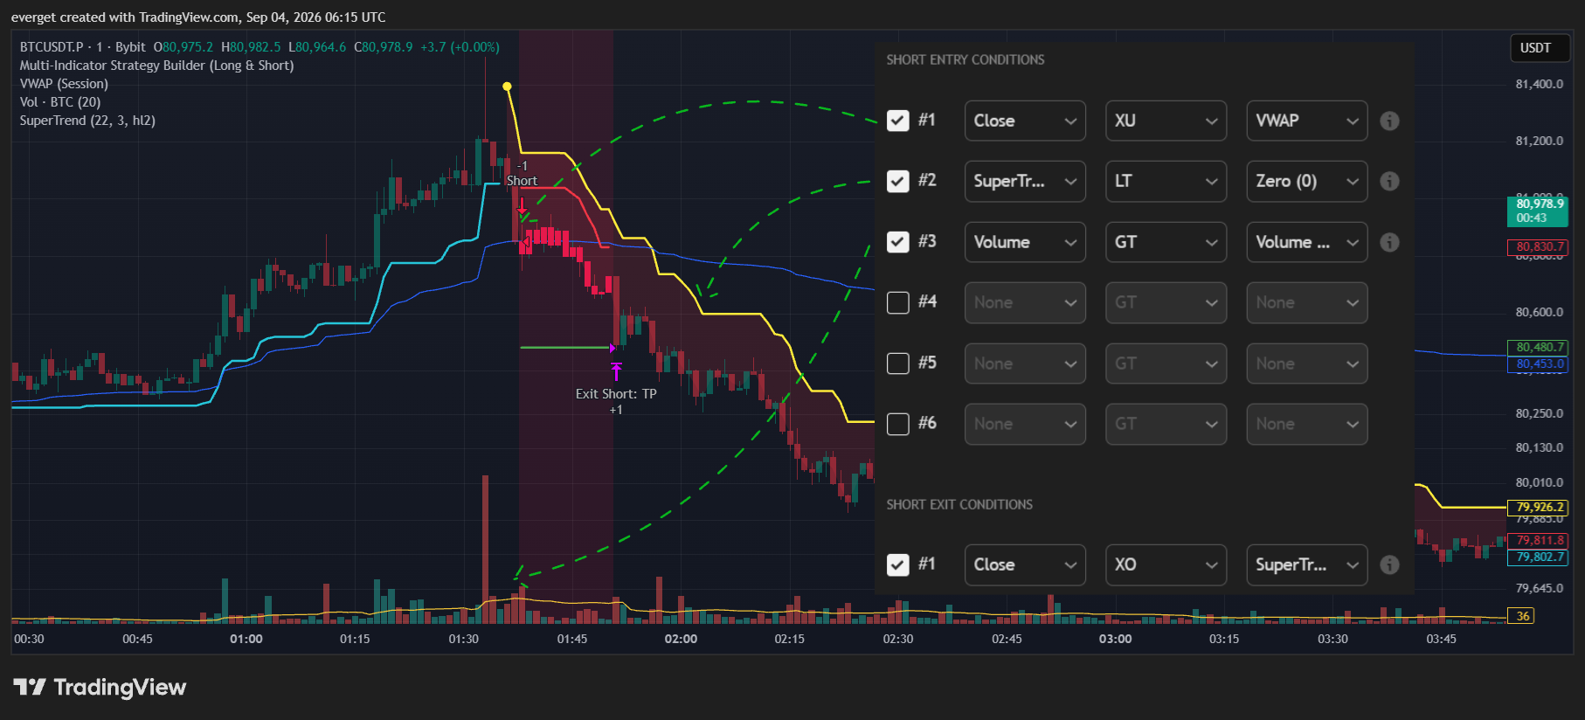Open the LT operator dropdown
The height and width of the screenshot is (720, 1585).
click(x=1166, y=181)
